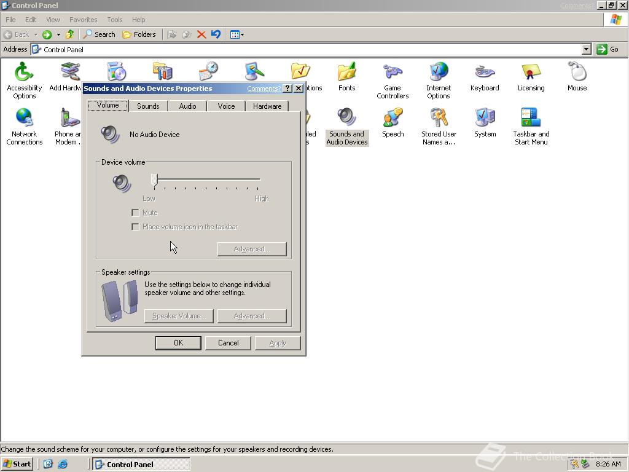This screenshot has width=629, height=472.
Task: Enable Place volume icon in the taskbar
Action: click(x=135, y=227)
